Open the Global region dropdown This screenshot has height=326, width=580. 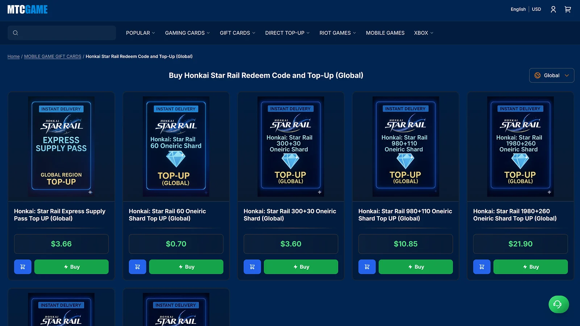tap(552, 75)
